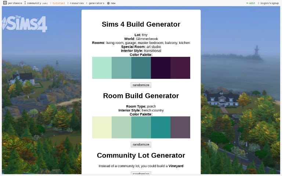Randomize the Room Build Generator
The image size is (282, 176).
[x=141, y=144]
